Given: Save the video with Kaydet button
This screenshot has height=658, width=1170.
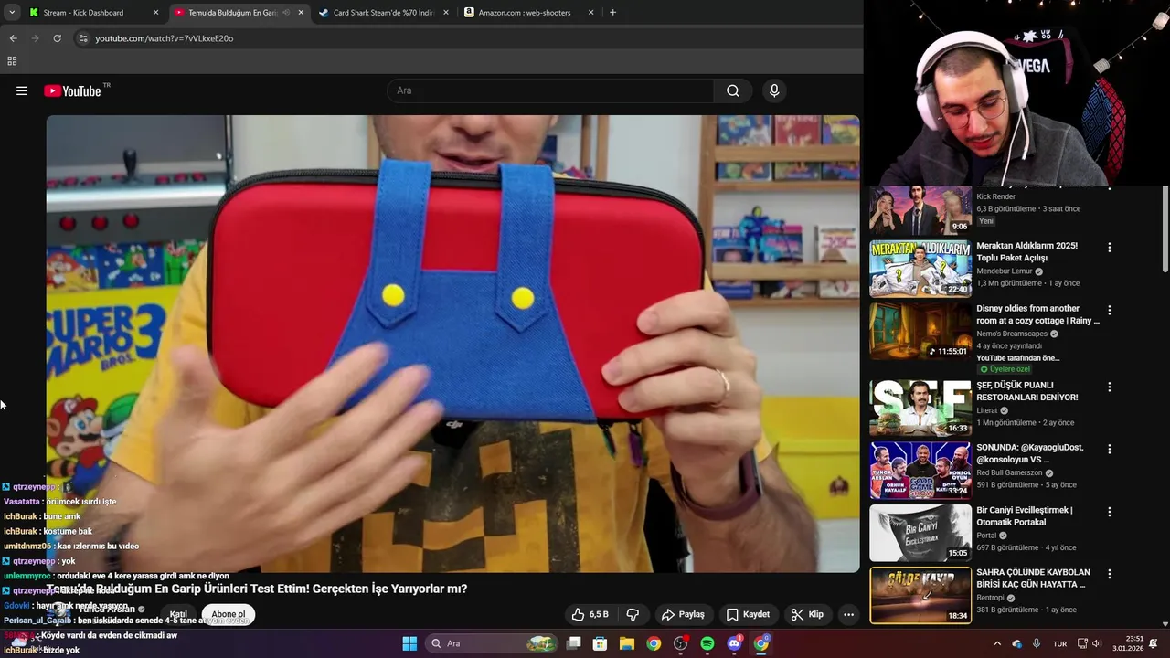Looking at the screenshot, I should click(748, 614).
